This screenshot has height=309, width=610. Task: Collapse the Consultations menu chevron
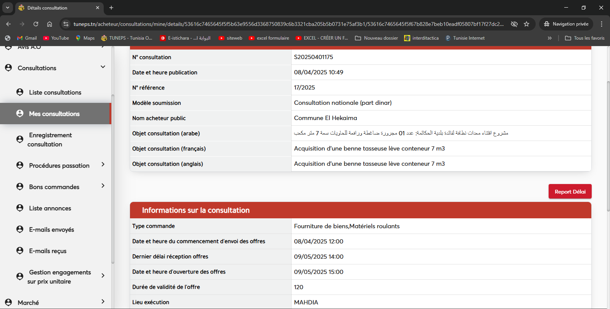click(x=103, y=67)
